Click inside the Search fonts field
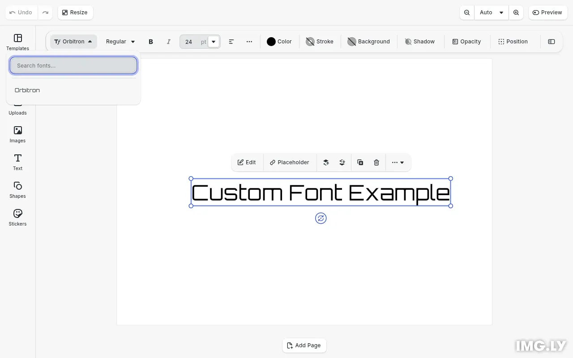 [x=73, y=65]
